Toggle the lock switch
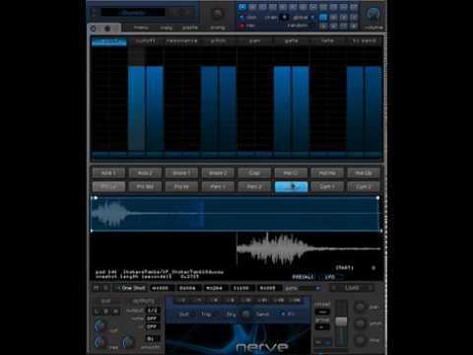 242,17
